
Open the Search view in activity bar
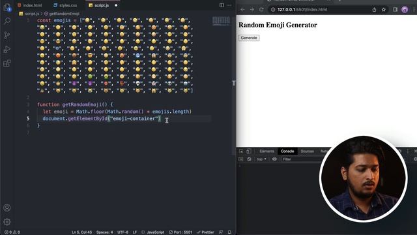pos(7,21)
